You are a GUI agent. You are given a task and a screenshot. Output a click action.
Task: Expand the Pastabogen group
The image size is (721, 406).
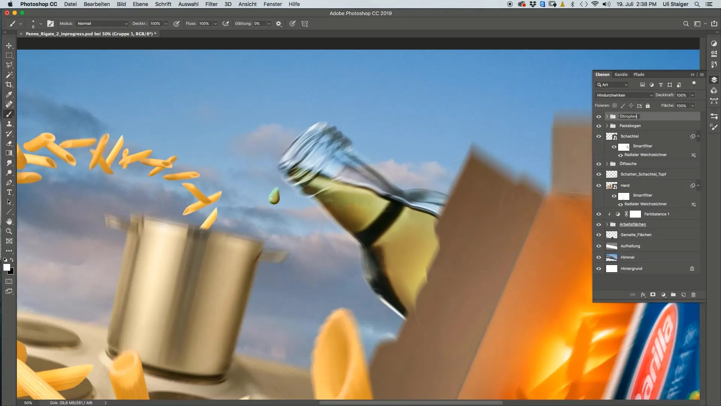(607, 126)
